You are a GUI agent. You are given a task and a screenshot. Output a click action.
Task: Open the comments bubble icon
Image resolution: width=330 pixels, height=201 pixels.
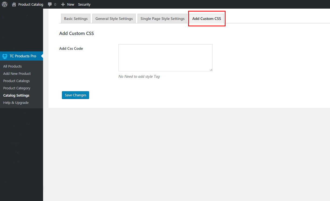pos(50,4)
